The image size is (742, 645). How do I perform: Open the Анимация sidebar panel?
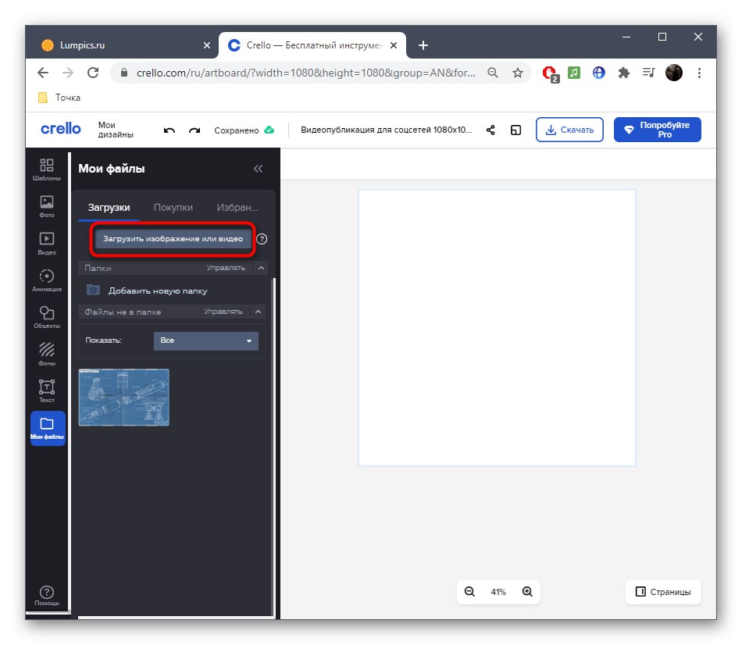click(x=46, y=280)
